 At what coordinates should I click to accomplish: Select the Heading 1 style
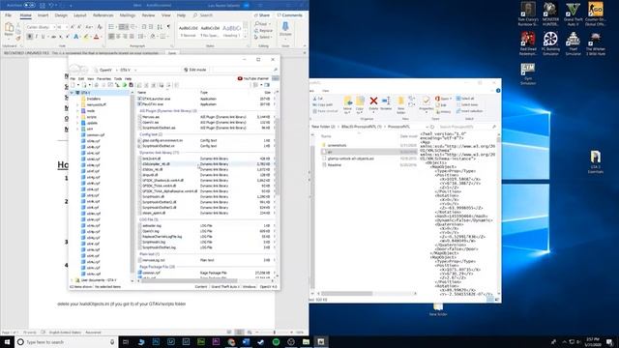click(232, 31)
